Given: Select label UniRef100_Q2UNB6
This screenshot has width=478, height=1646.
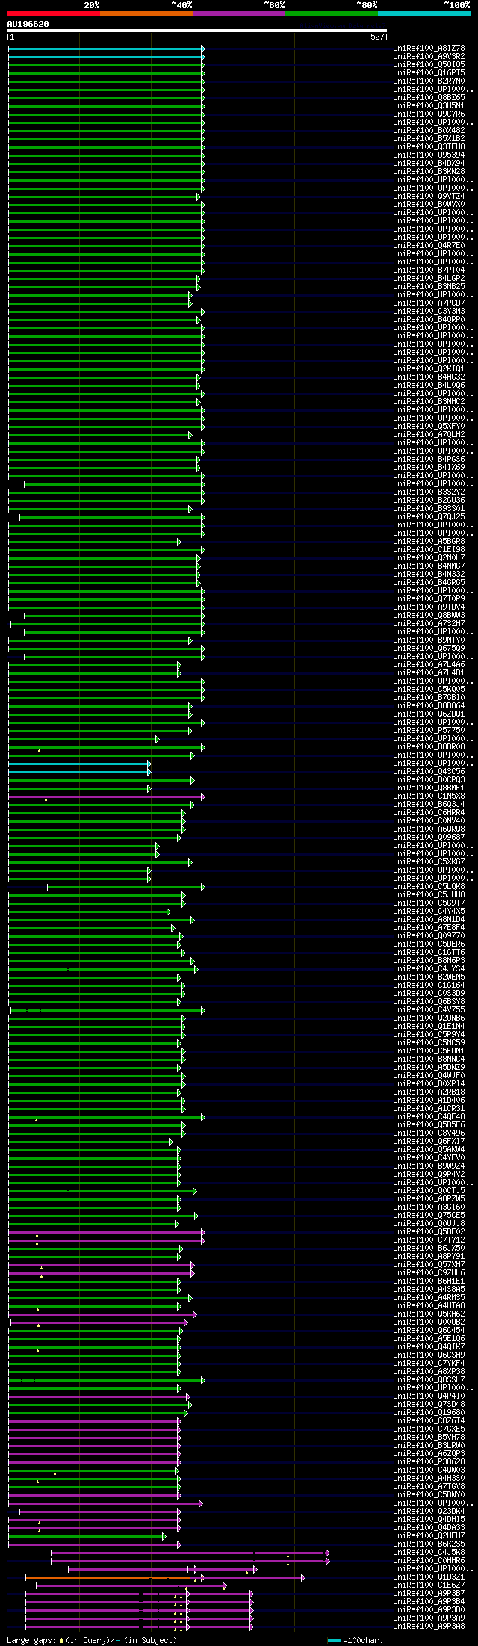Looking at the screenshot, I should coord(429,1018).
